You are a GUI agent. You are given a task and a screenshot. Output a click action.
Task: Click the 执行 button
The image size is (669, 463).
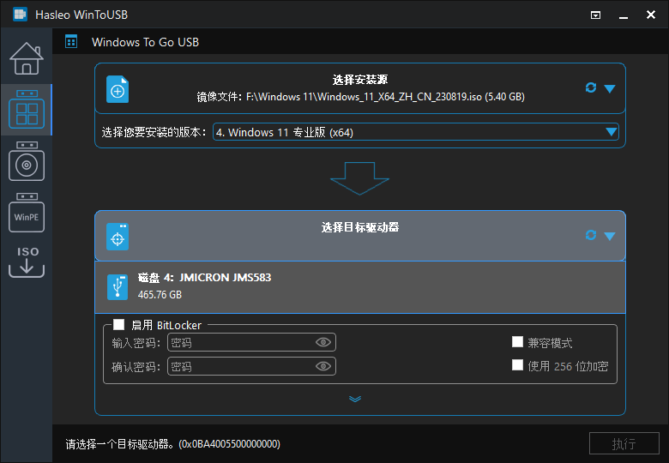coord(624,443)
